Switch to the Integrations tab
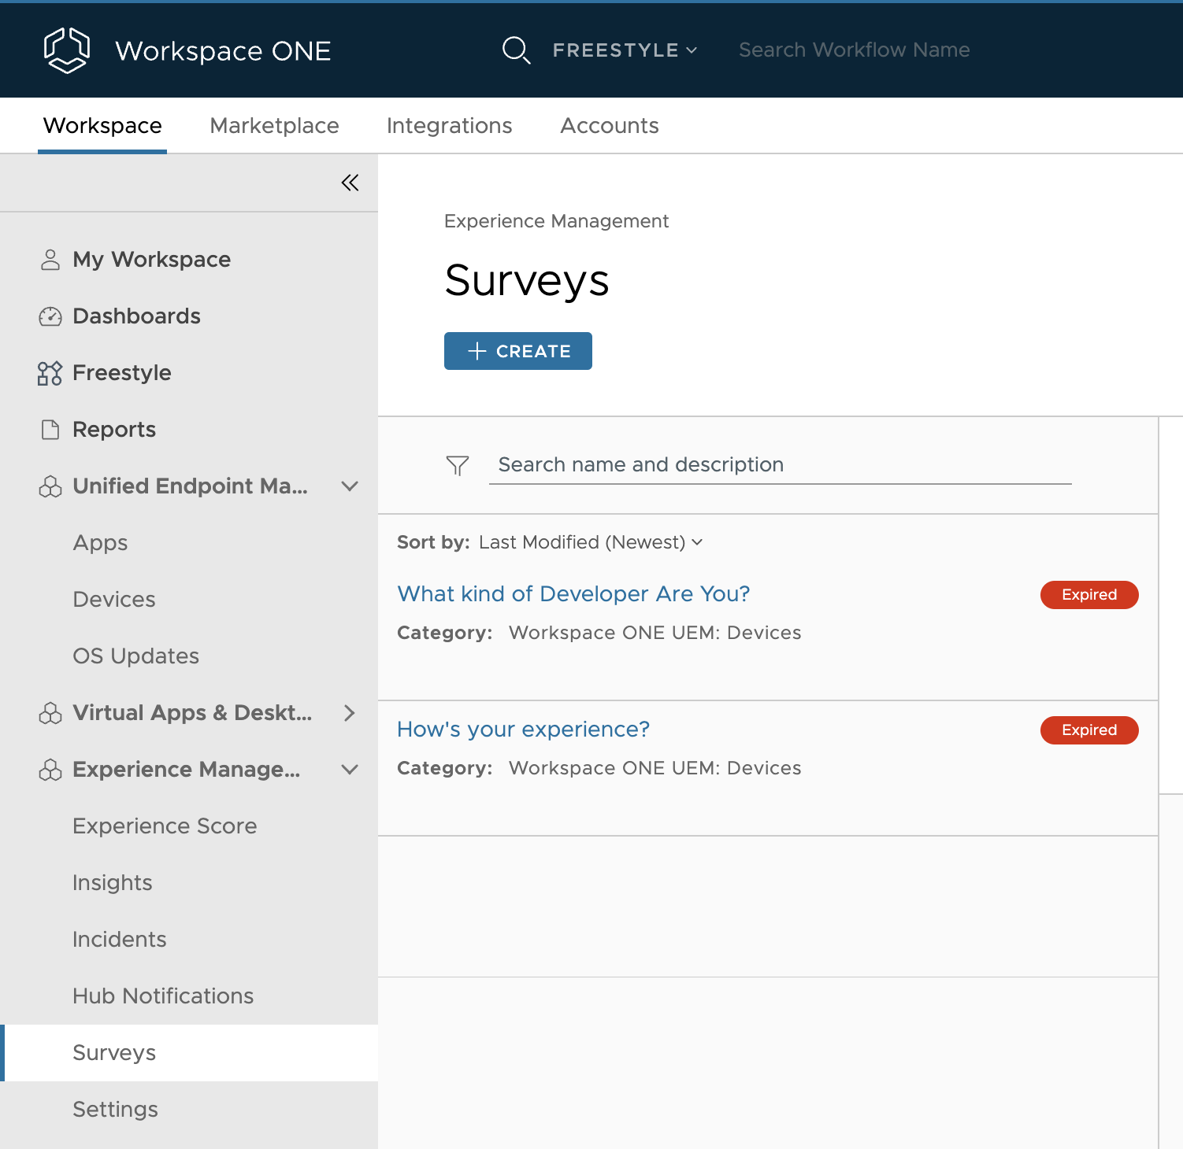 point(449,126)
